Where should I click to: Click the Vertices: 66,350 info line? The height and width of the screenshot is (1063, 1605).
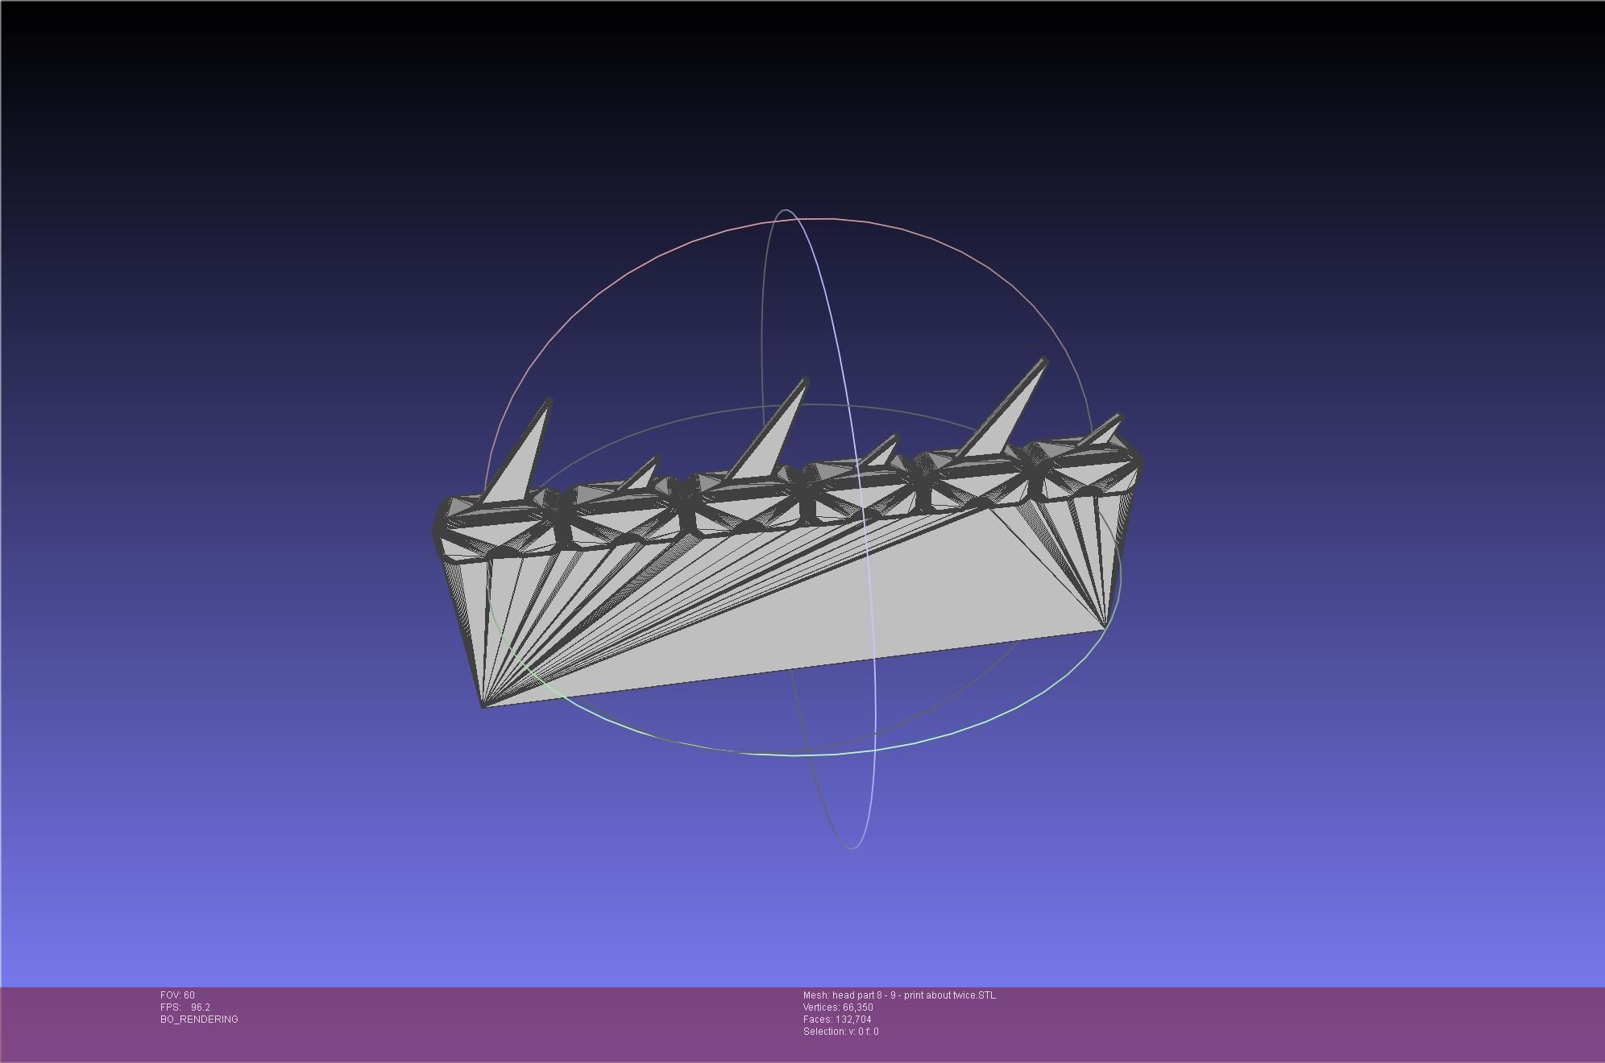[838, 1007]
